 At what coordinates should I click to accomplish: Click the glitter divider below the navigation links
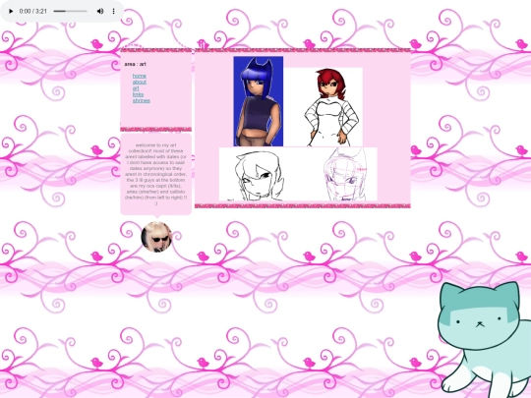click(x=155, y=130)
